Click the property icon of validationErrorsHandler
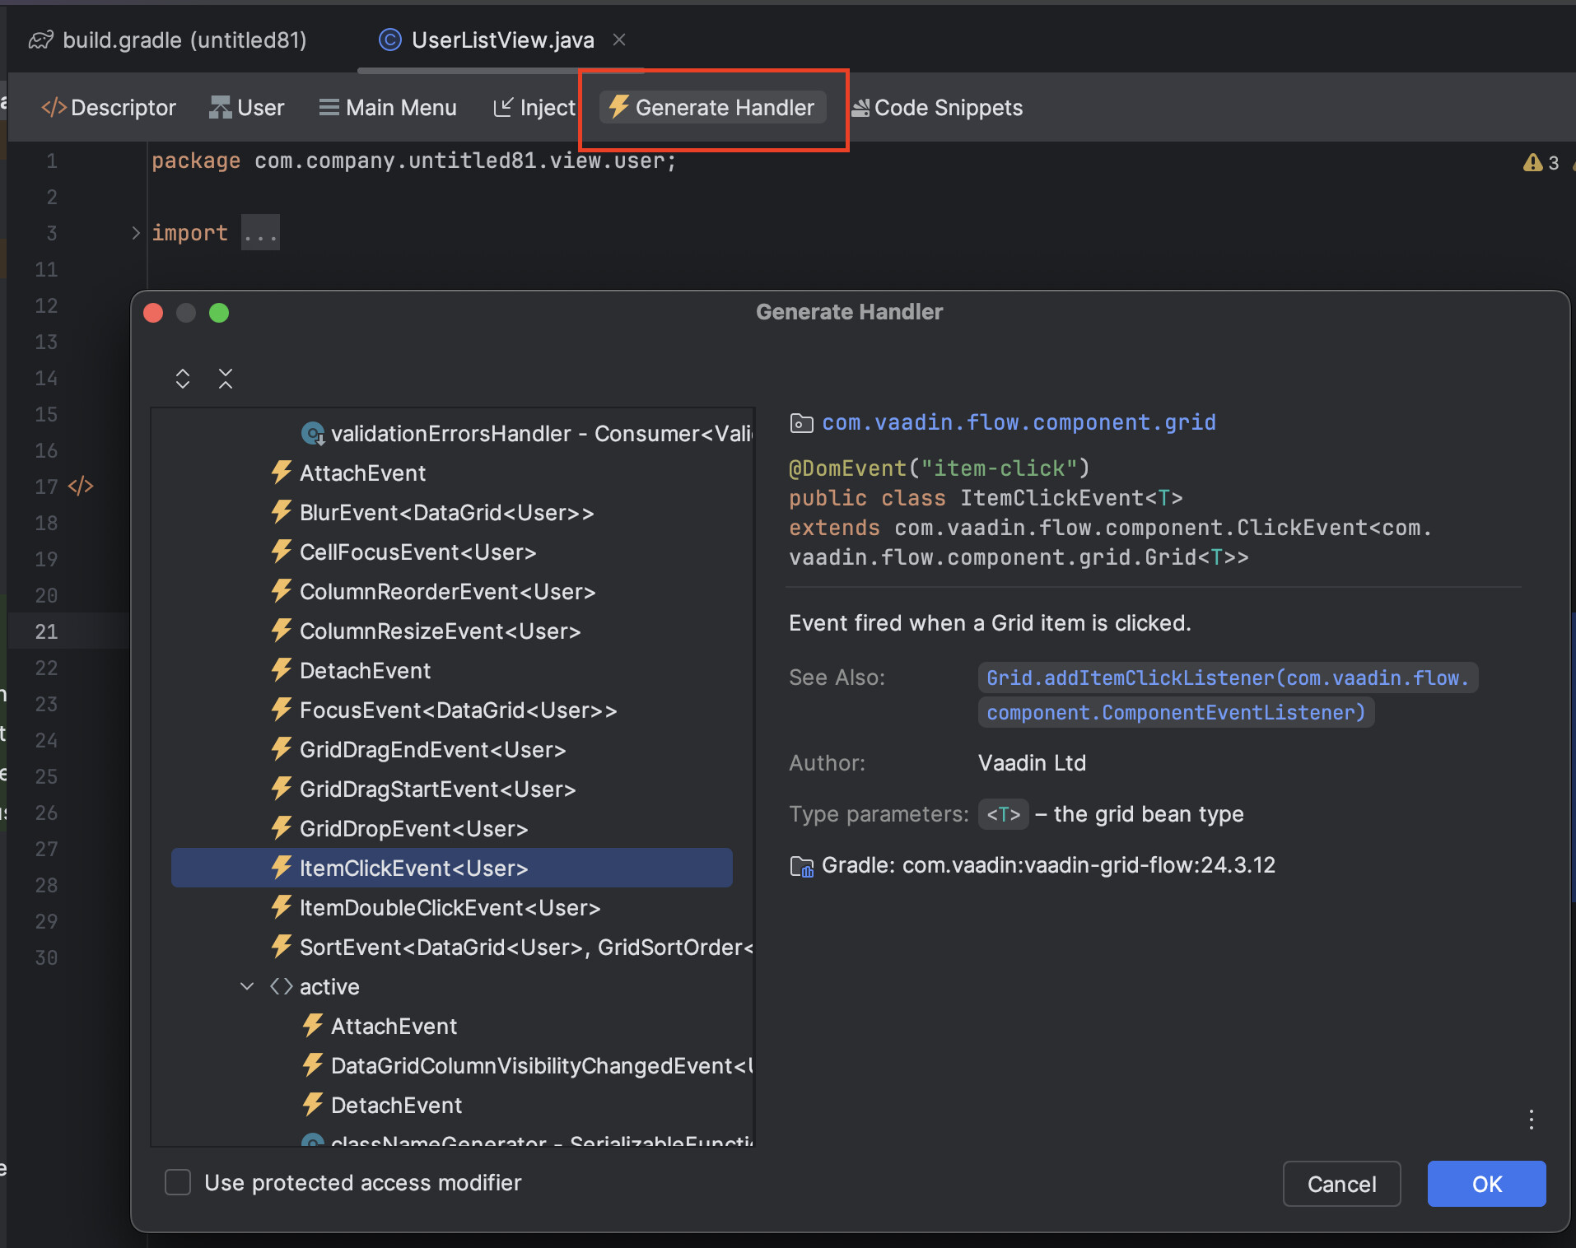 click(x=313, y=433)
